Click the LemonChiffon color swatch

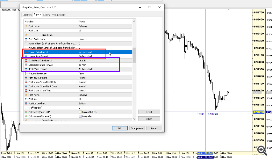tap(80, 112)
